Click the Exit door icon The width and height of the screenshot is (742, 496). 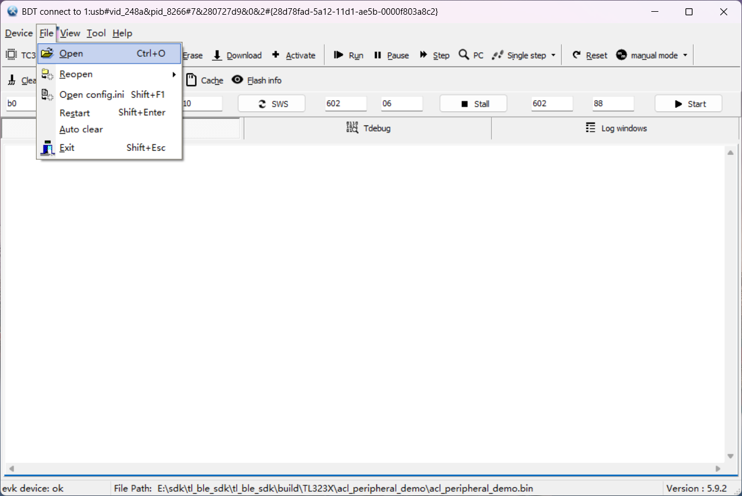pos(47,148)
